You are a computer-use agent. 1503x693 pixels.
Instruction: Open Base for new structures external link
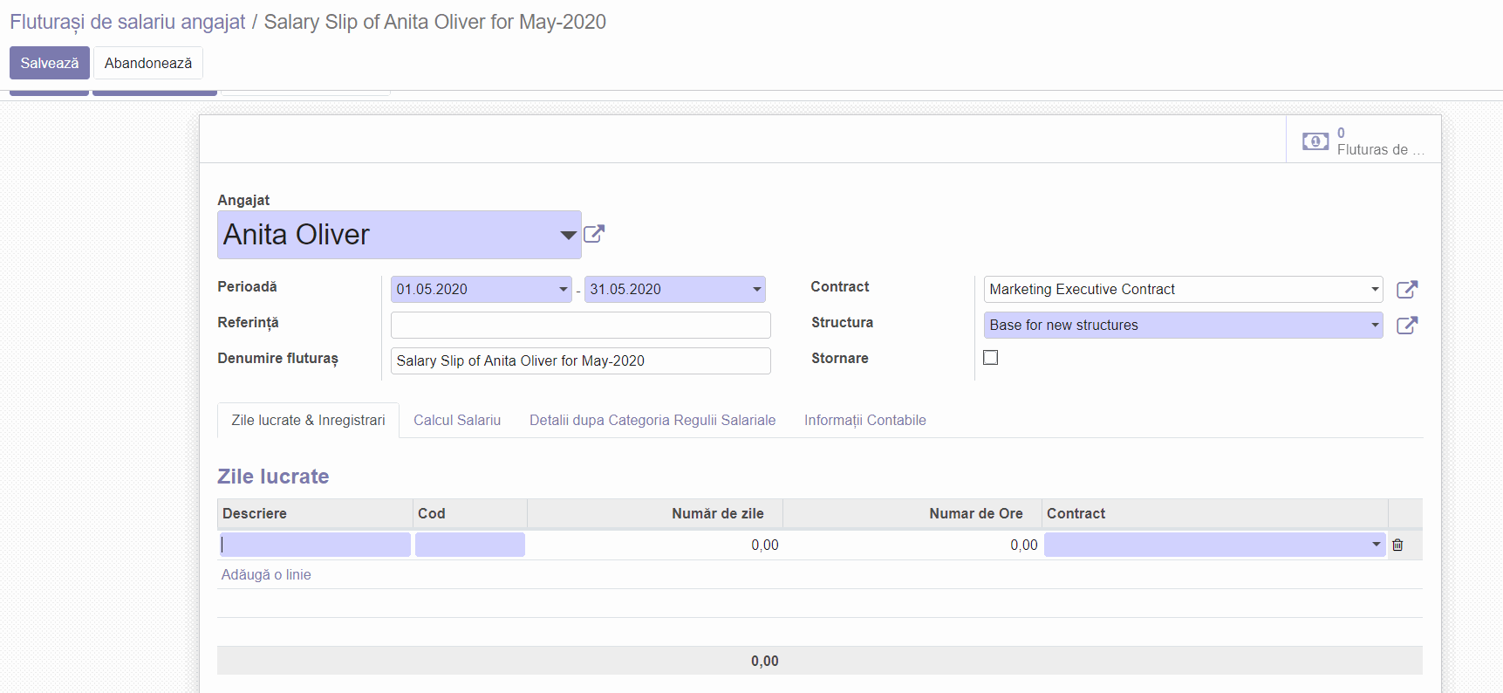(x=1407, y=326)
